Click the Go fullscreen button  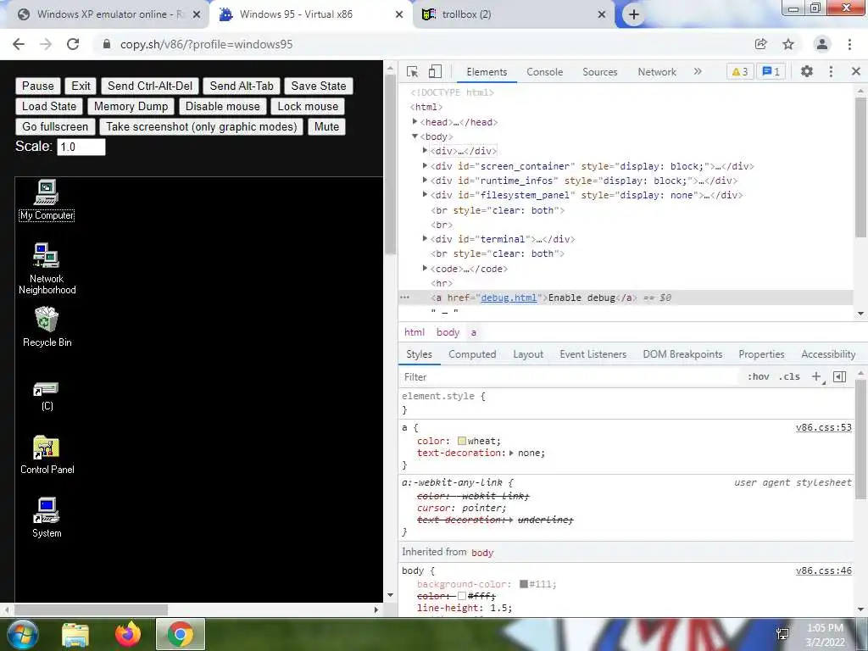tap(55, 127)
